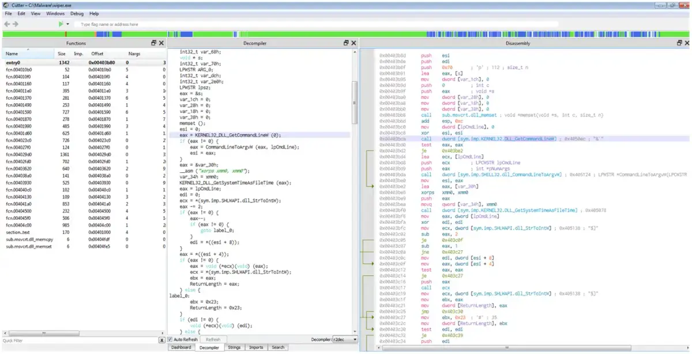Image resolution: width=692 pixels, height=354 pixels.
Task: Open the debug play button dropdown arrow
Action: click(67, 24)
